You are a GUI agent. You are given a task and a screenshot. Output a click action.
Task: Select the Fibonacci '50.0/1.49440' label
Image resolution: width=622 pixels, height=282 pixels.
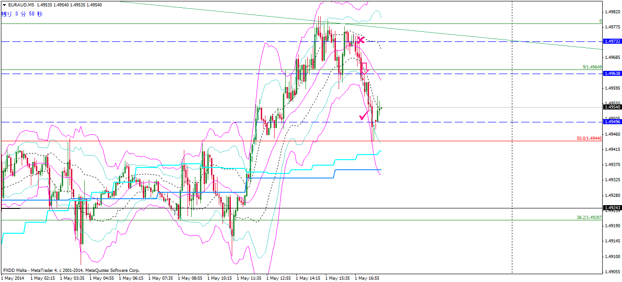pos(589,138)
